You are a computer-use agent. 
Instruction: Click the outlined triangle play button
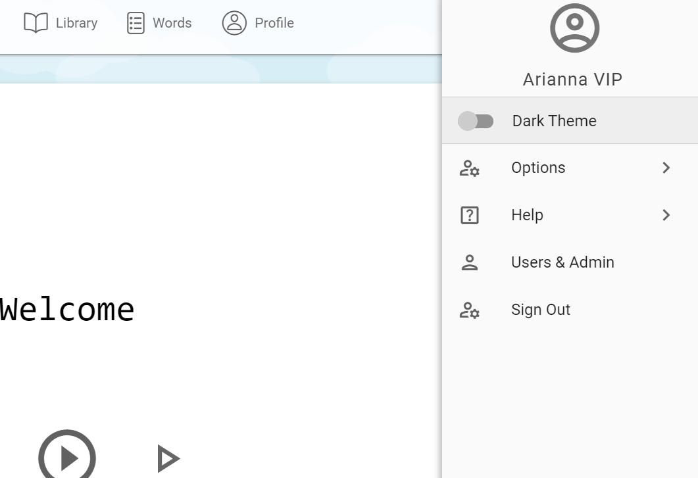point(168,458)
